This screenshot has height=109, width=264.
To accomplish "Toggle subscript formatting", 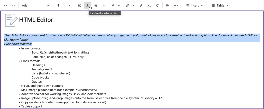I will tap(149, 5).
